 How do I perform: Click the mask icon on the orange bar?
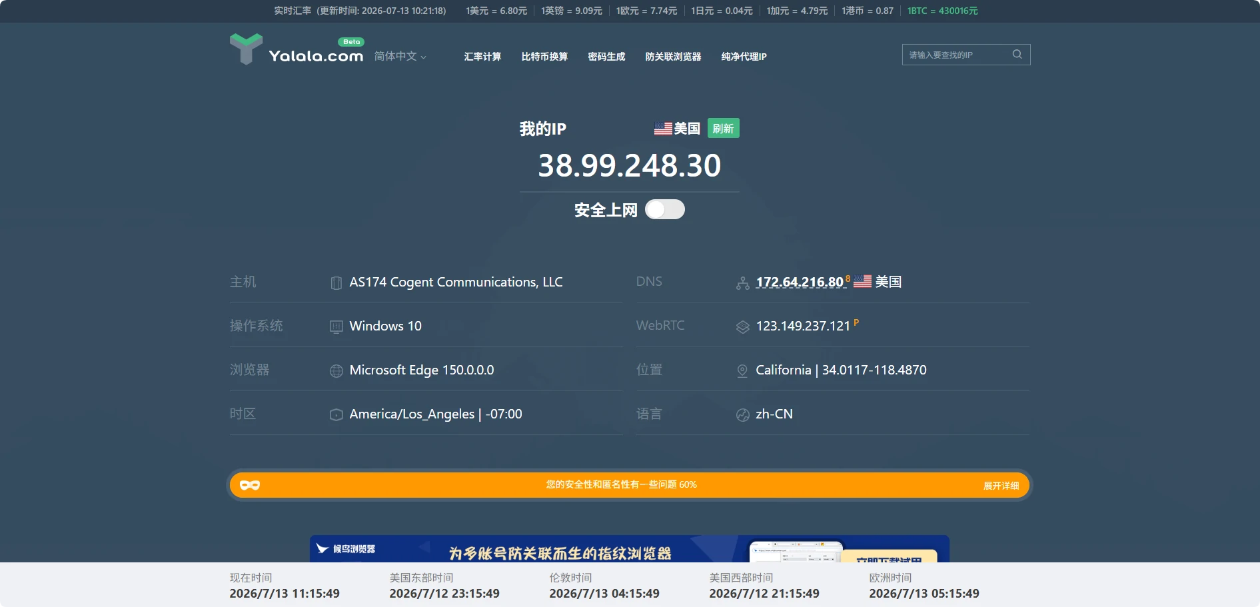coord(250,485)
